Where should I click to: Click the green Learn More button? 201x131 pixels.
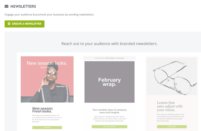coord(172,127)
